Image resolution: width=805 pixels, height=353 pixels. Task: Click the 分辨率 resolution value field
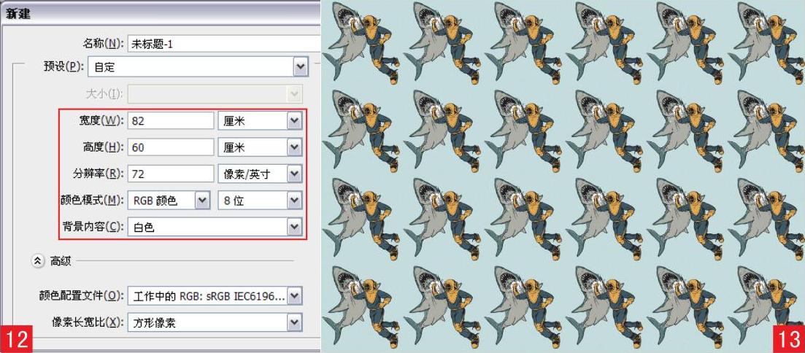[171, 174]
